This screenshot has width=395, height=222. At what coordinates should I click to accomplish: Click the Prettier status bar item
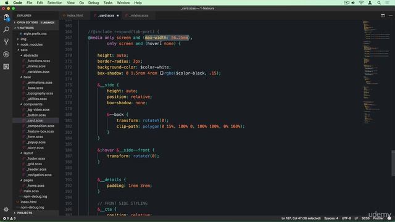point(378,218)
